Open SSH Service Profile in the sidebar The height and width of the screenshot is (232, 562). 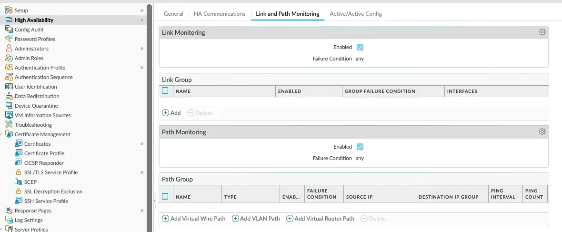click(46, 201)
